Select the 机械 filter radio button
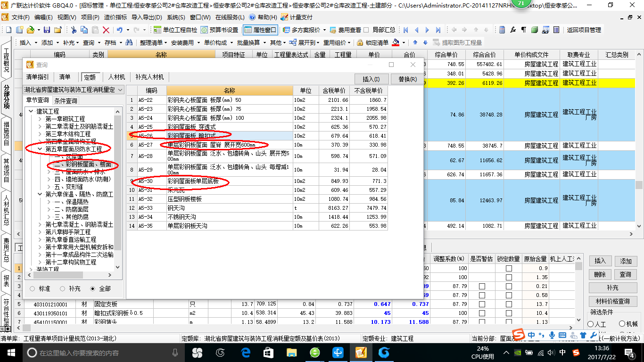 point(622,324)
